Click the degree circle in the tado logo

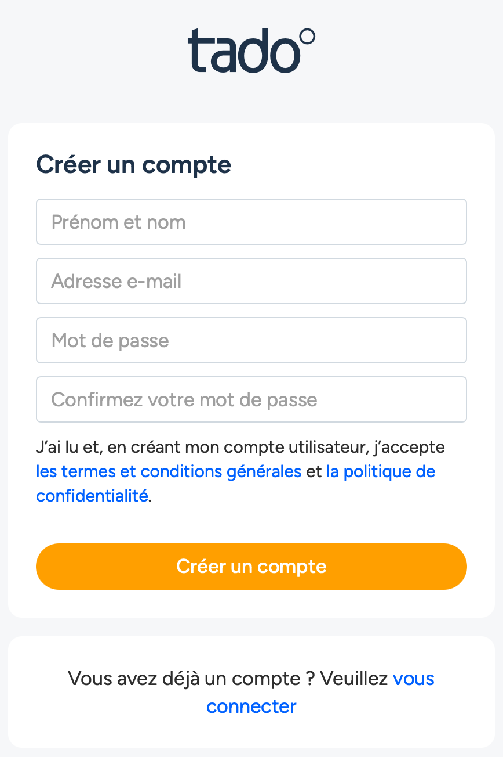307,37
